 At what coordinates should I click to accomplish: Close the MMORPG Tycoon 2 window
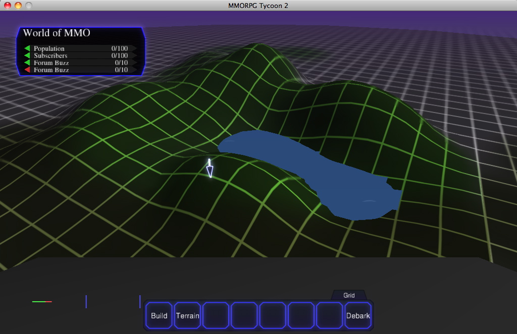point(7,5)
